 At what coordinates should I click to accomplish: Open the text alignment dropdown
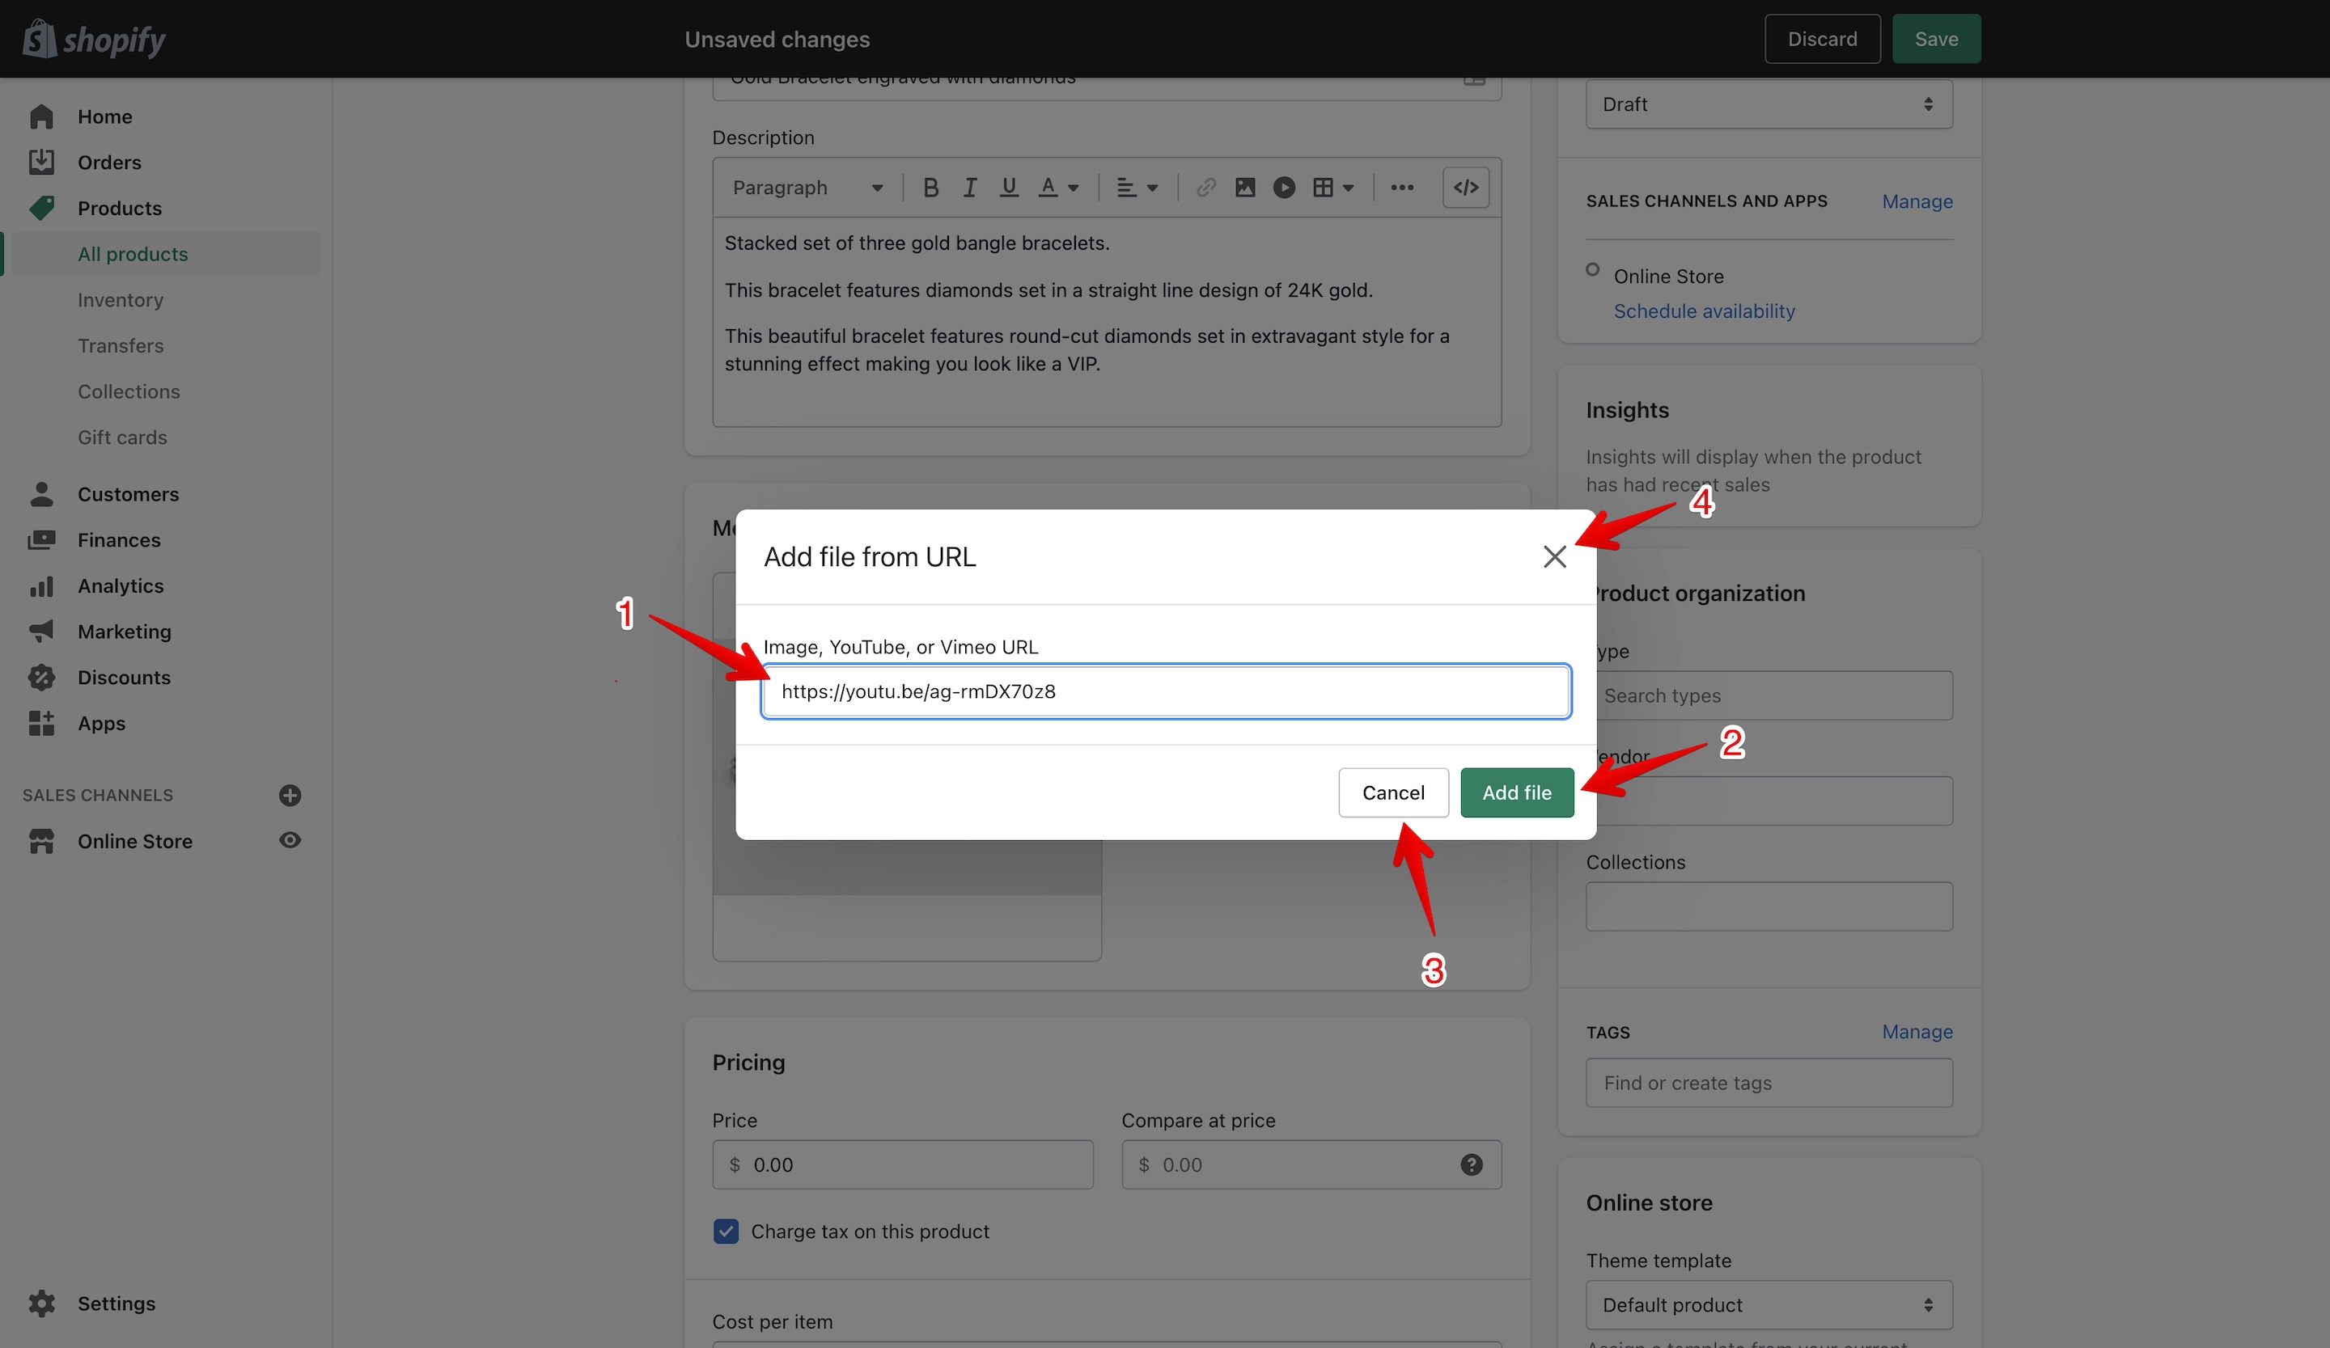pos(1137,188)
